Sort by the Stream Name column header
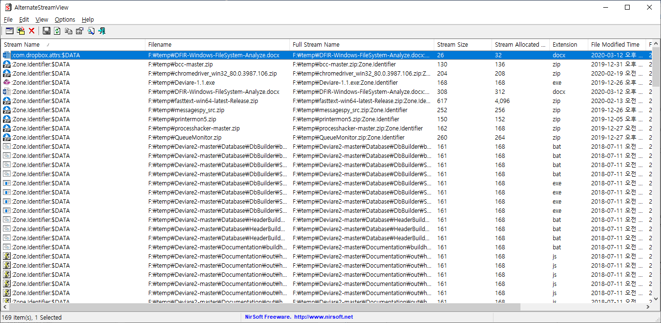 pyautogui.click(x=73, y=44)
